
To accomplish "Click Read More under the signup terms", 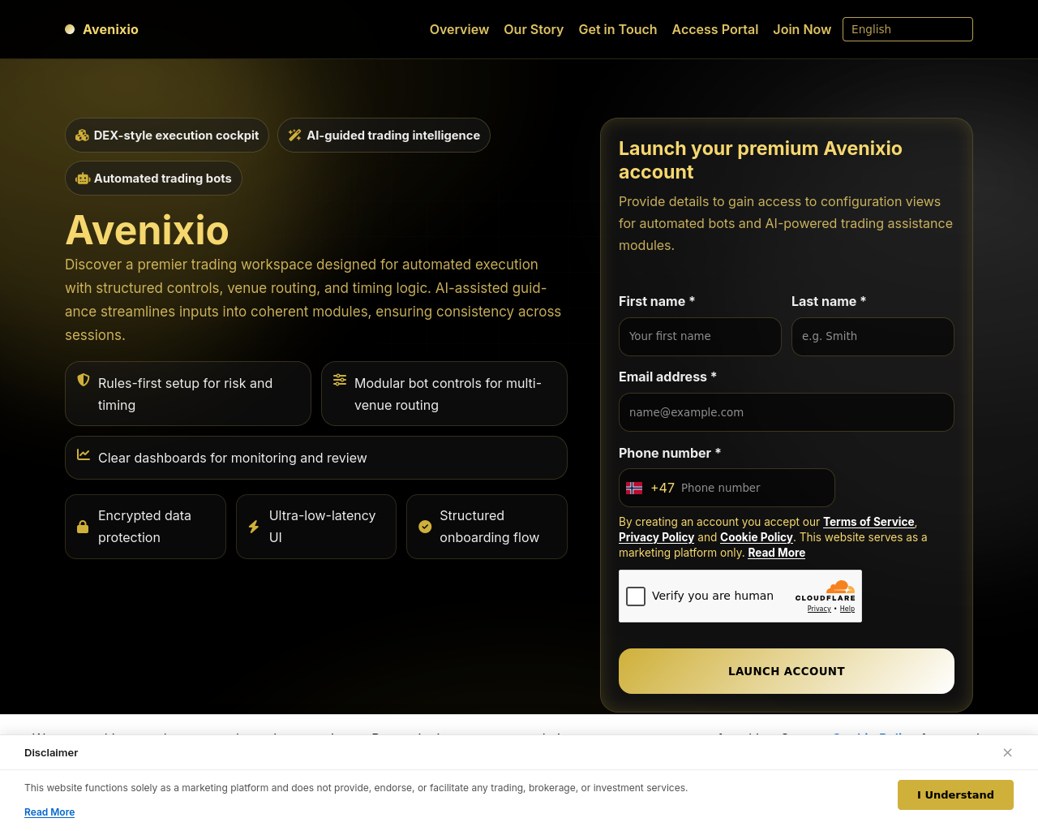I will click(x=776, y=553).
